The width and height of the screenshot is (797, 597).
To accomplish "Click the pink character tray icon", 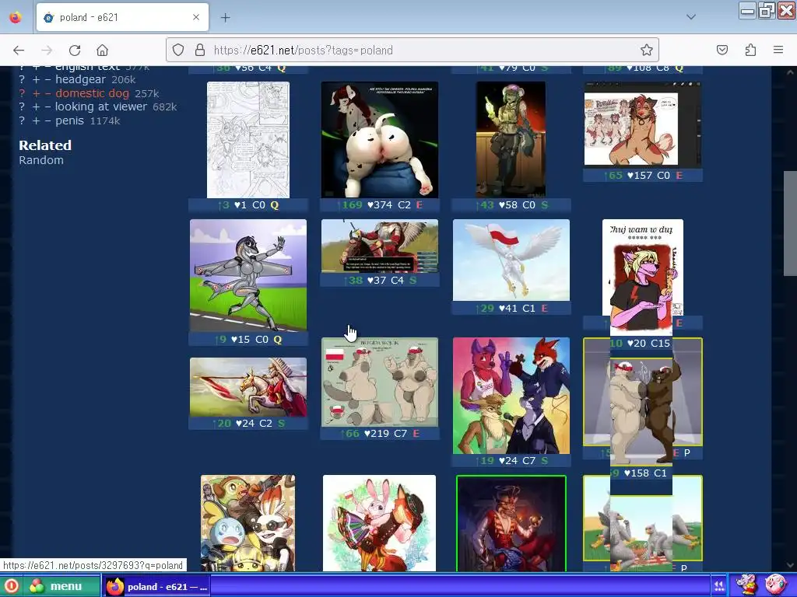I will point(776,585).
